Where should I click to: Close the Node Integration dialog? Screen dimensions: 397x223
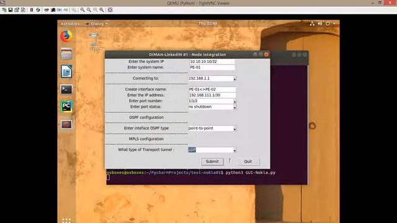(x=266, y=55)
